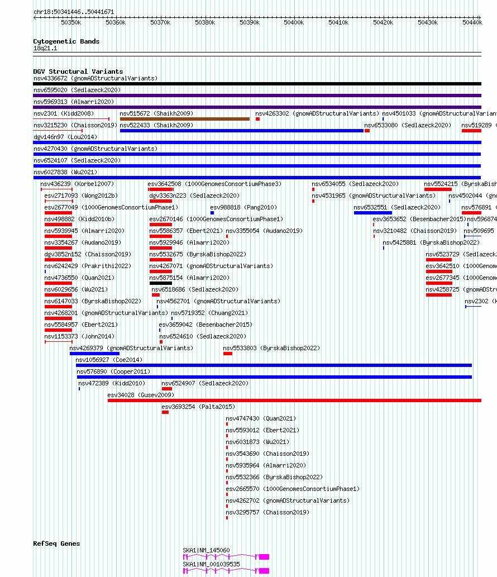Open nsv4263302 gnomADStructuralVariants label

point(317,114)
